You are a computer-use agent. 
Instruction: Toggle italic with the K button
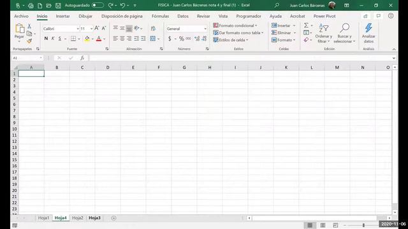[53, 39]
